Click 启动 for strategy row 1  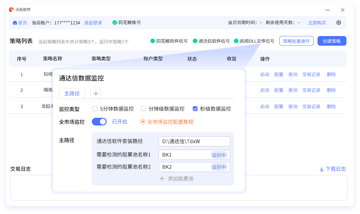(265, 74)
